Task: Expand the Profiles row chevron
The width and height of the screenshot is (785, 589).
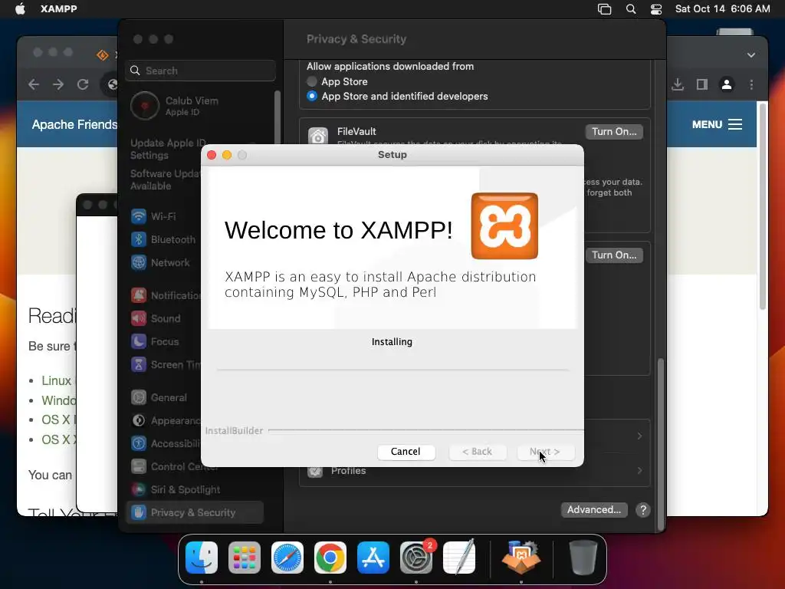Action: click(639, 471)
